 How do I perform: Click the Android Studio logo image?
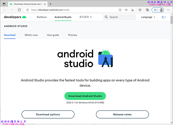(x=85, y=58)
